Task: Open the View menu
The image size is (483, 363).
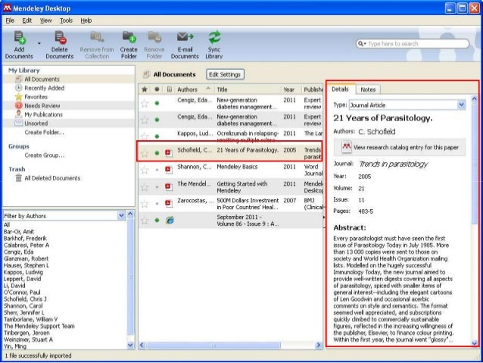Action: click(45, 20)
